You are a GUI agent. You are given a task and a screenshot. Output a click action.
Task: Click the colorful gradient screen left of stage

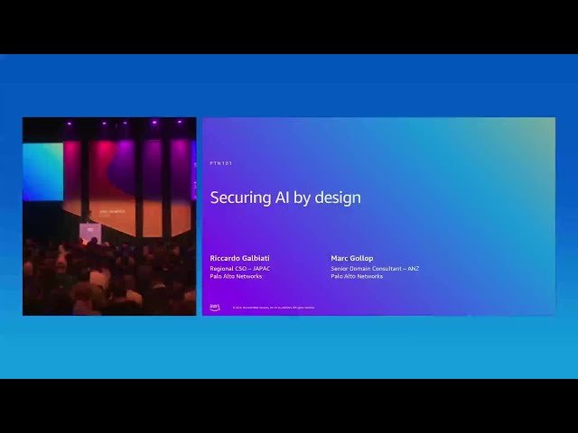tap(42, 171)
